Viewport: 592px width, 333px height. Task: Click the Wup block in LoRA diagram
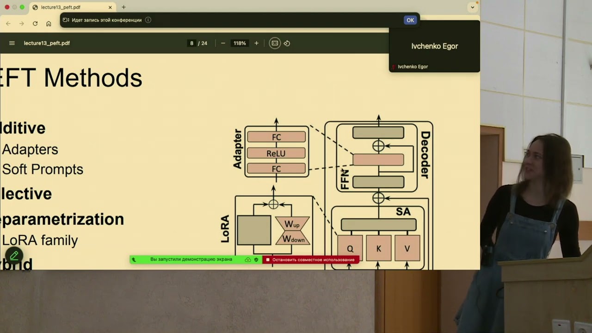(292, 224)
